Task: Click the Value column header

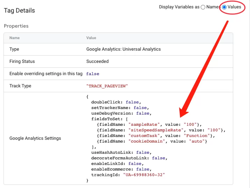Action: pos(91,38)
